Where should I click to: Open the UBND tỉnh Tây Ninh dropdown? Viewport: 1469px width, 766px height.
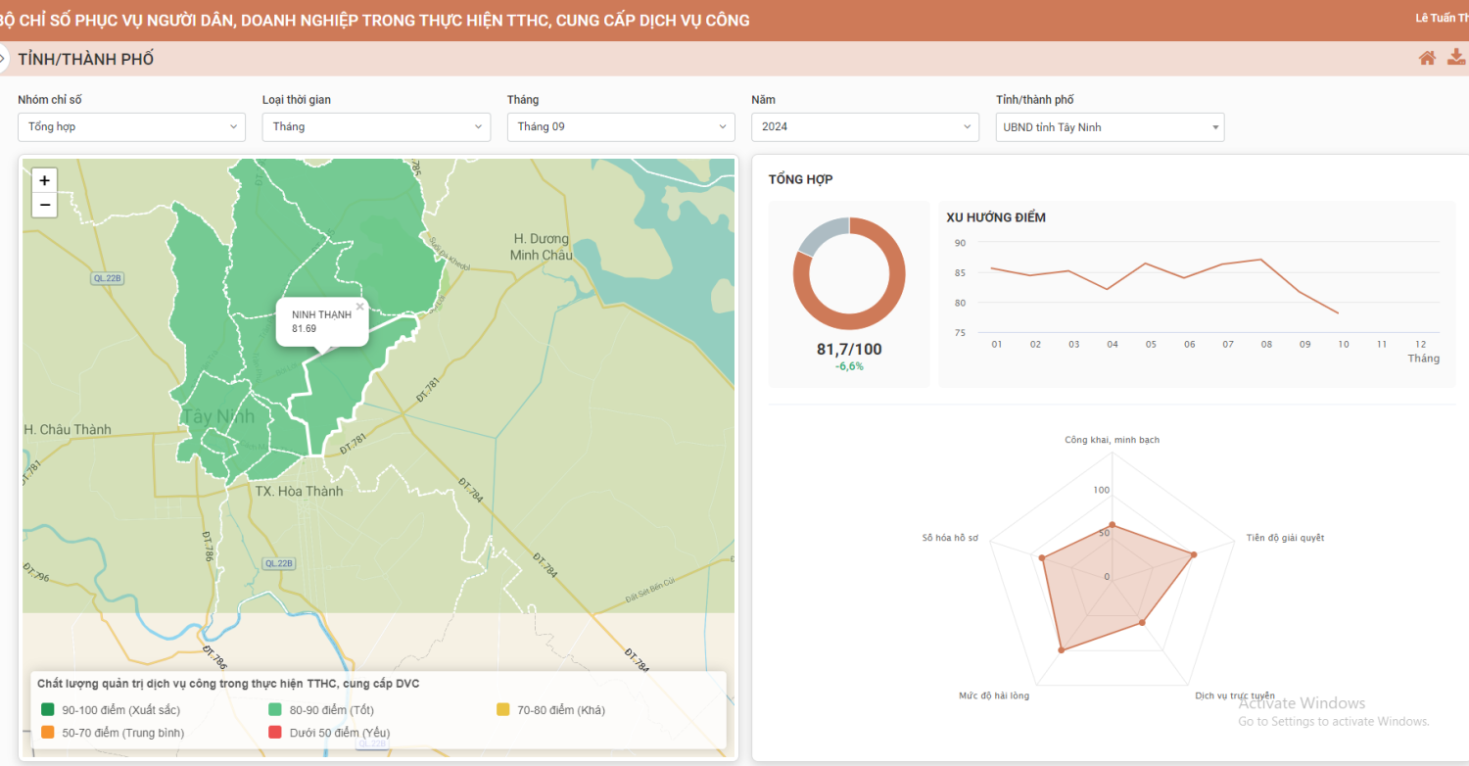click(1110, 126)
